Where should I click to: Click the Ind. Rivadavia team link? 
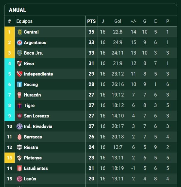pos(38,126)
